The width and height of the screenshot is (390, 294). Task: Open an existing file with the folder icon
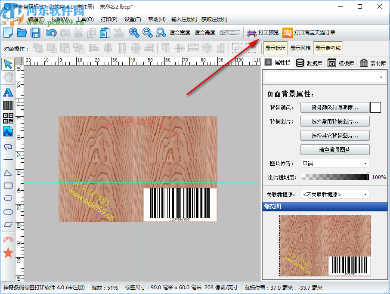coord(22,33)
